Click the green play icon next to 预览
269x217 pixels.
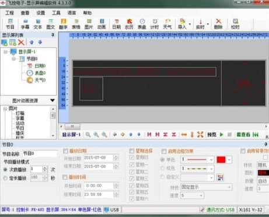coord(221,134)
